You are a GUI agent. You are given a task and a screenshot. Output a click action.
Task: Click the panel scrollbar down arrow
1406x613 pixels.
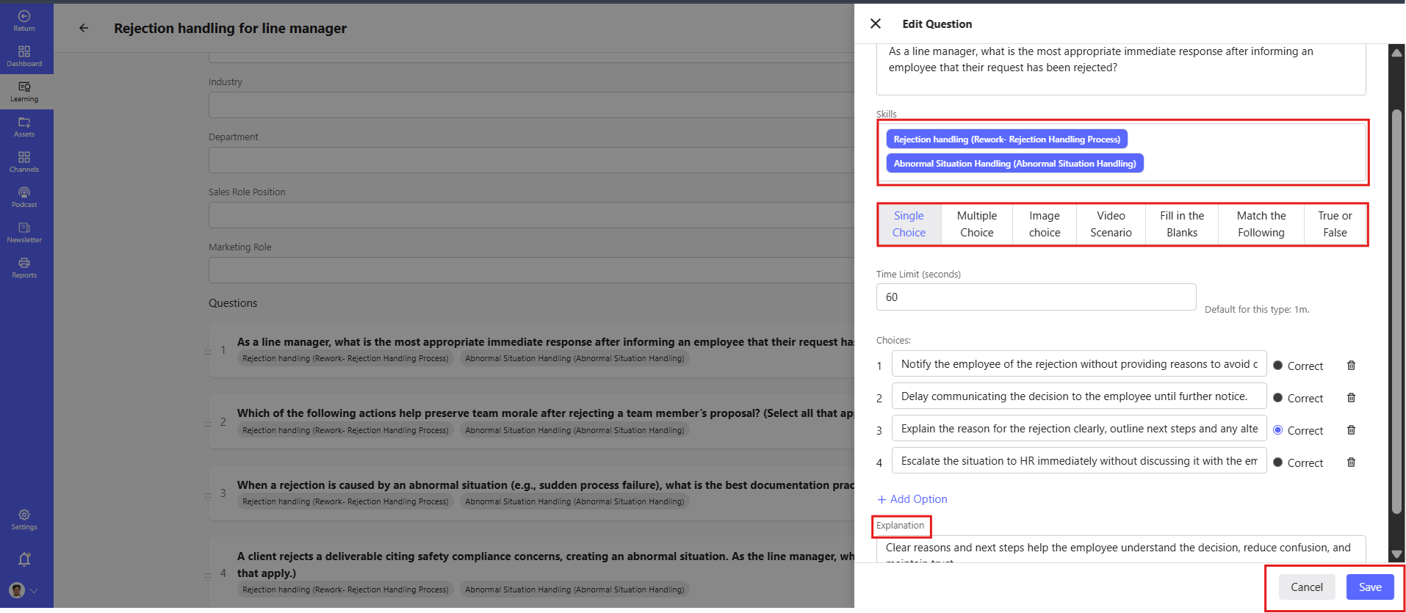pos(1397,554)
